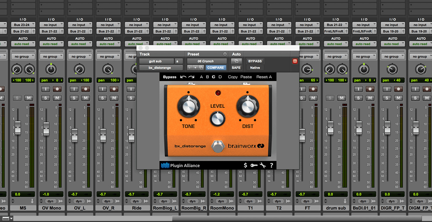
Task: Select settings slot B in plugin
Action: [207, 77]
